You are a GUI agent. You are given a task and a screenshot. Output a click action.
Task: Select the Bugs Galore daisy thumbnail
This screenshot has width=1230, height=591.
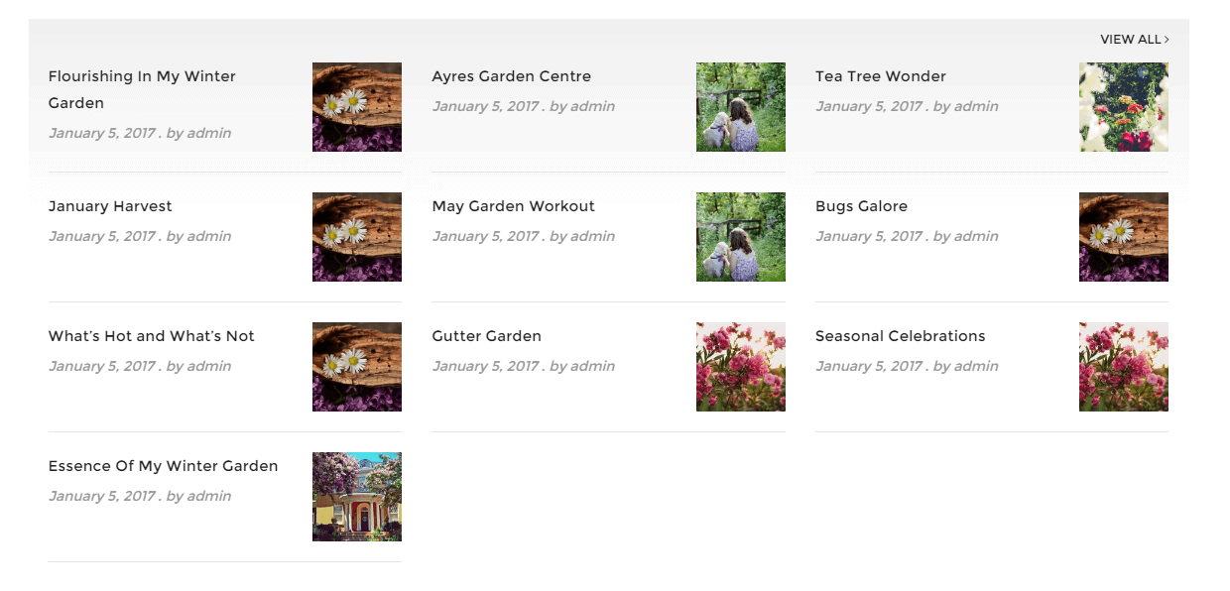(x=1124, y=237)
